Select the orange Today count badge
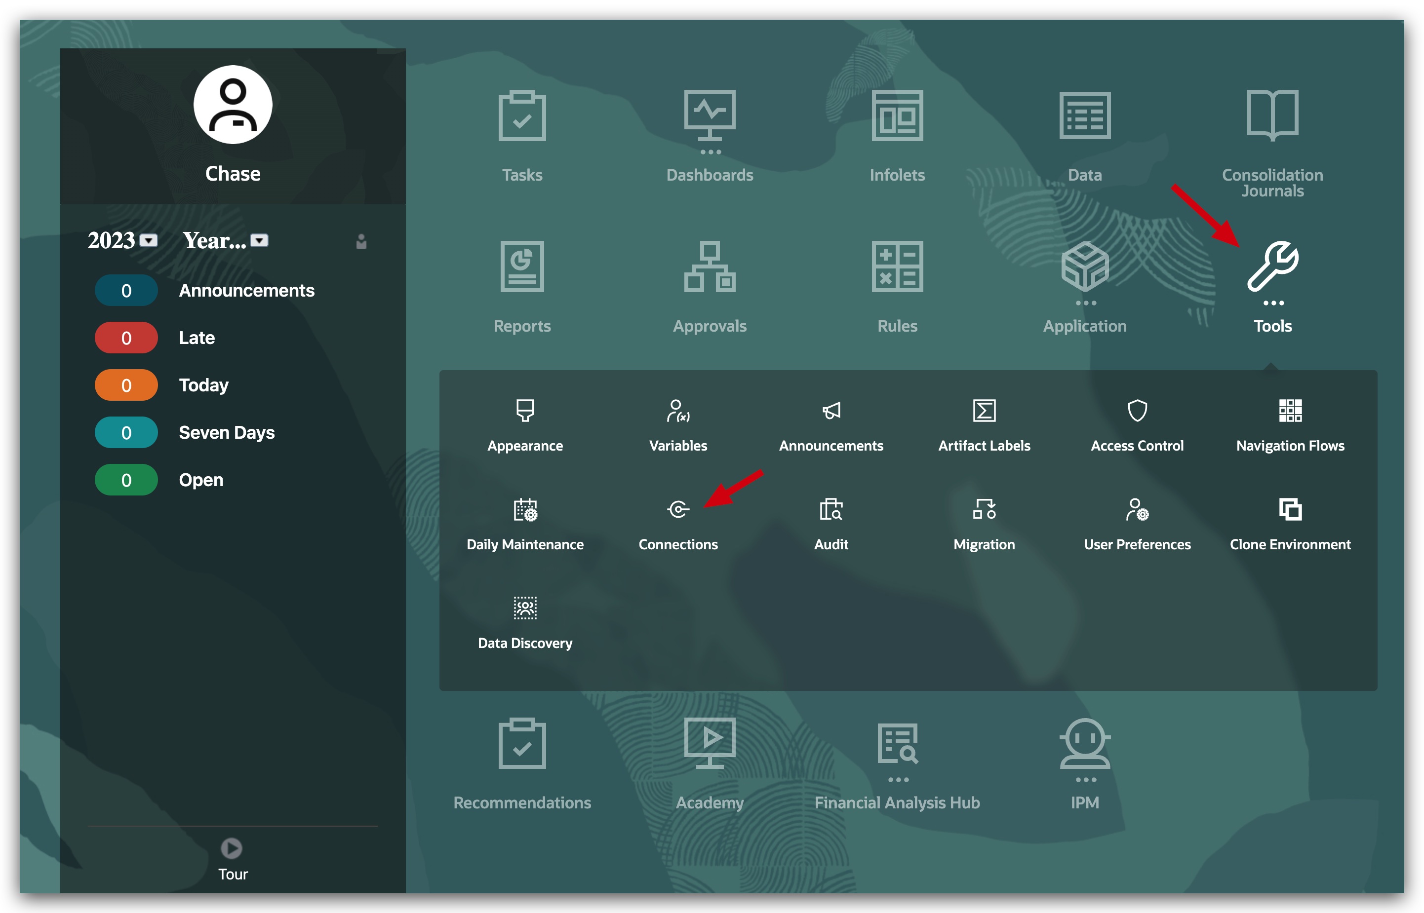Screen dimensions: 1424x913 126,385
